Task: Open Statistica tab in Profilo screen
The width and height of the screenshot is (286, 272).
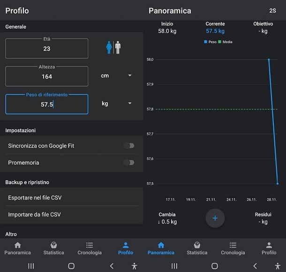Action: (53, 248)
